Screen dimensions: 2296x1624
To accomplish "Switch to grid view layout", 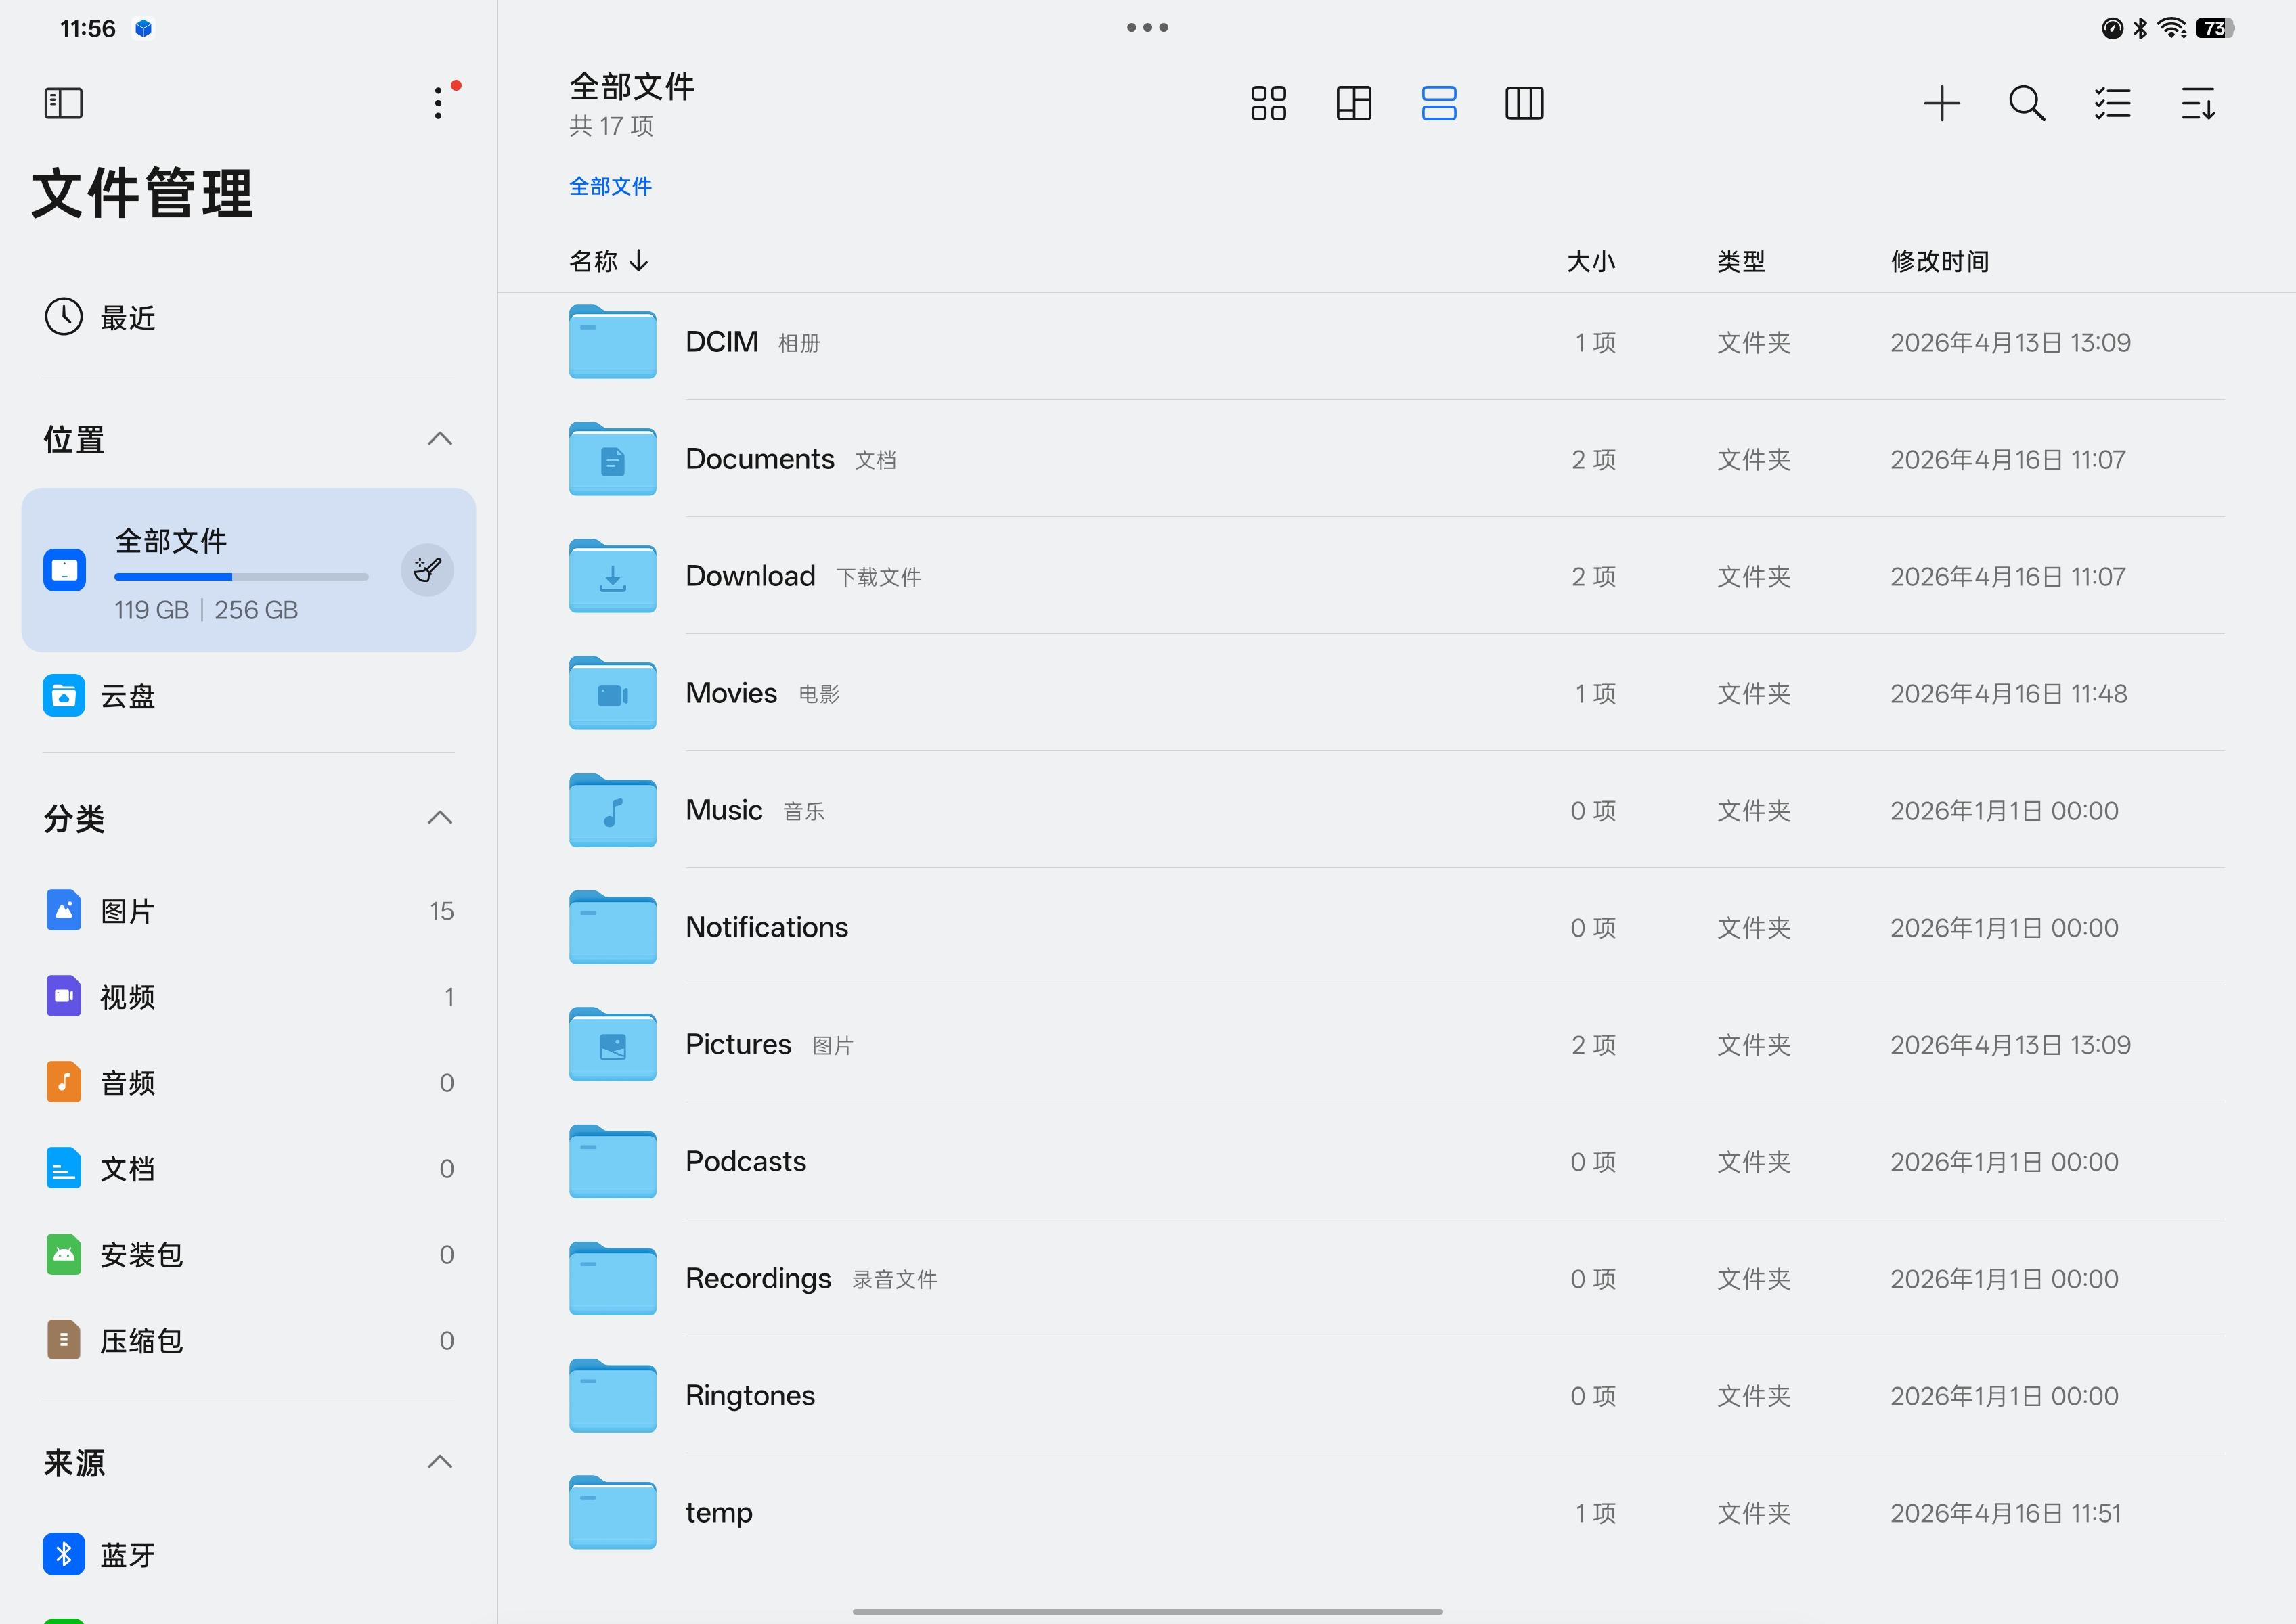I will pyautogui.click(x=1268, y=103).
